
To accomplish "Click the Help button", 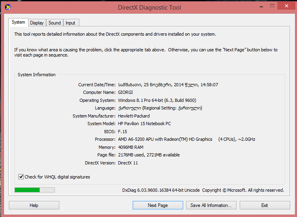I will pyautogui.click(x=34, y=205).
